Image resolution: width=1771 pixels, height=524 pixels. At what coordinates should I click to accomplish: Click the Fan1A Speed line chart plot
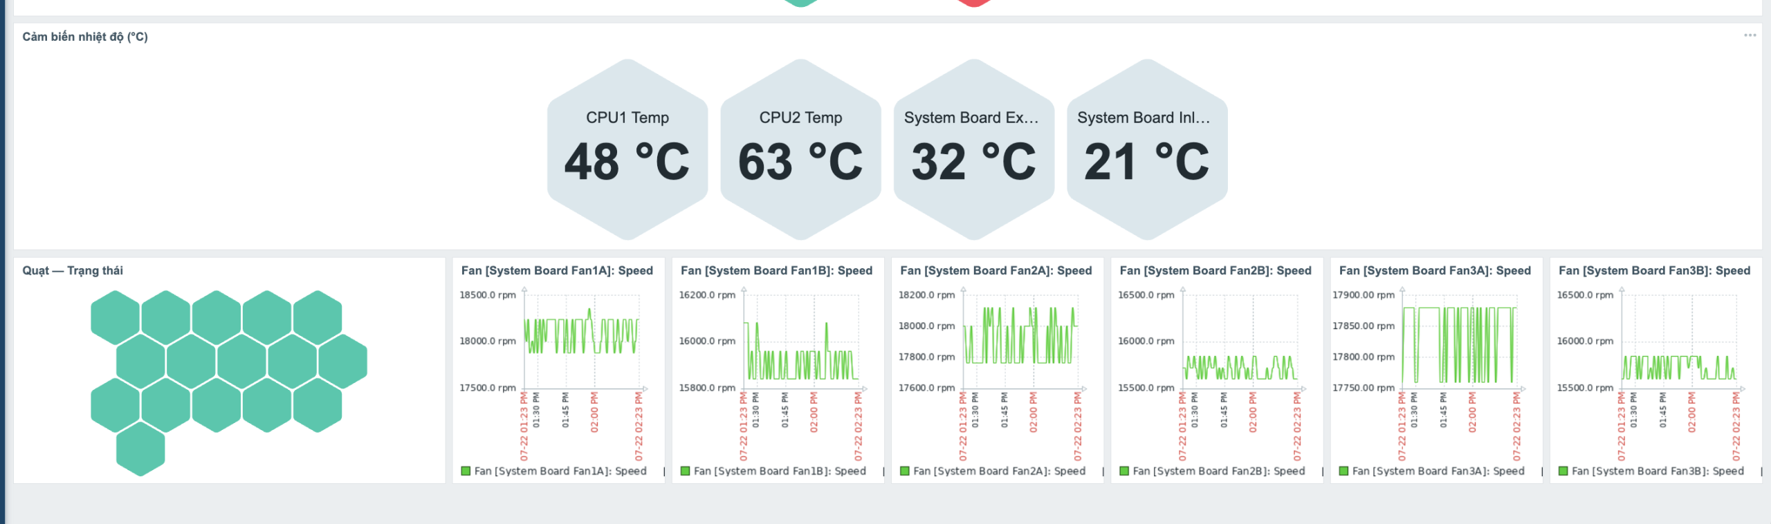(x=582, y=341)
